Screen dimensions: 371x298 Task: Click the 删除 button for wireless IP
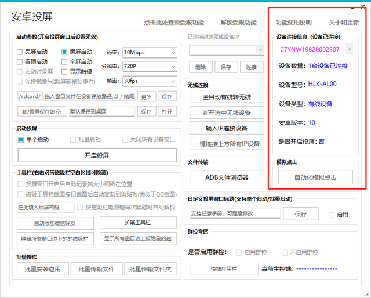[201, 67]
